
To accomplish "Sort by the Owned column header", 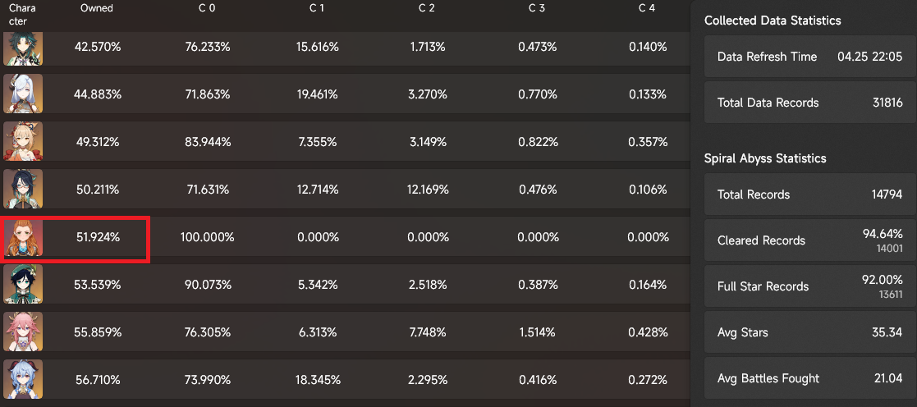I will [x=97, y=8].
